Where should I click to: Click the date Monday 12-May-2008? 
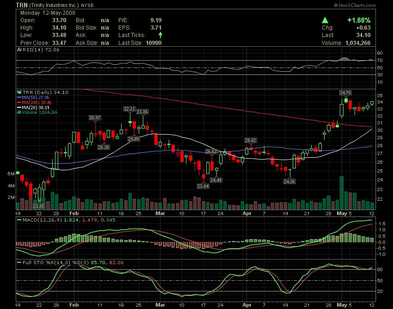(48, 13)
